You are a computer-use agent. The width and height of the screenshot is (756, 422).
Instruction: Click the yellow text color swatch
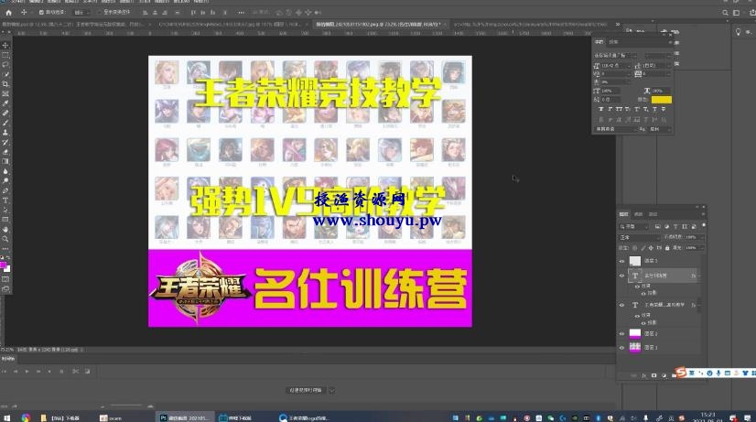[x=662, y=100]
